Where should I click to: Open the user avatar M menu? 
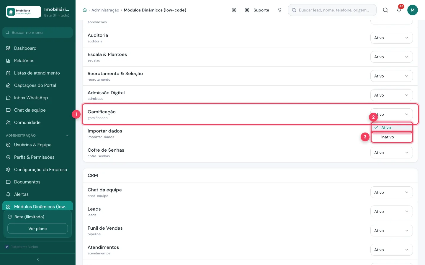tap(413, 10)
